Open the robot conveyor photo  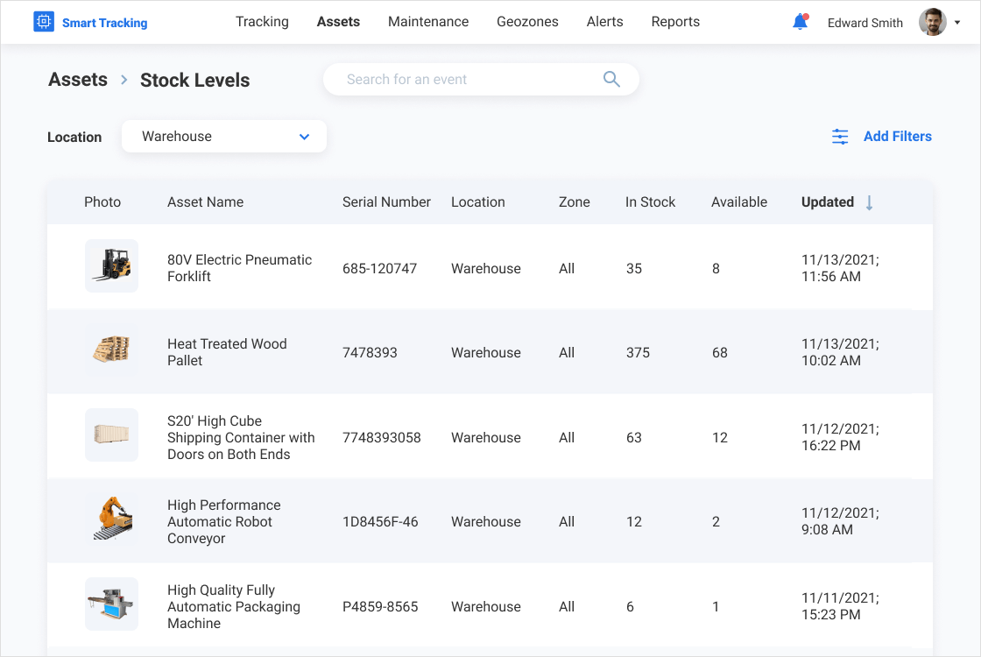(111, 519)
